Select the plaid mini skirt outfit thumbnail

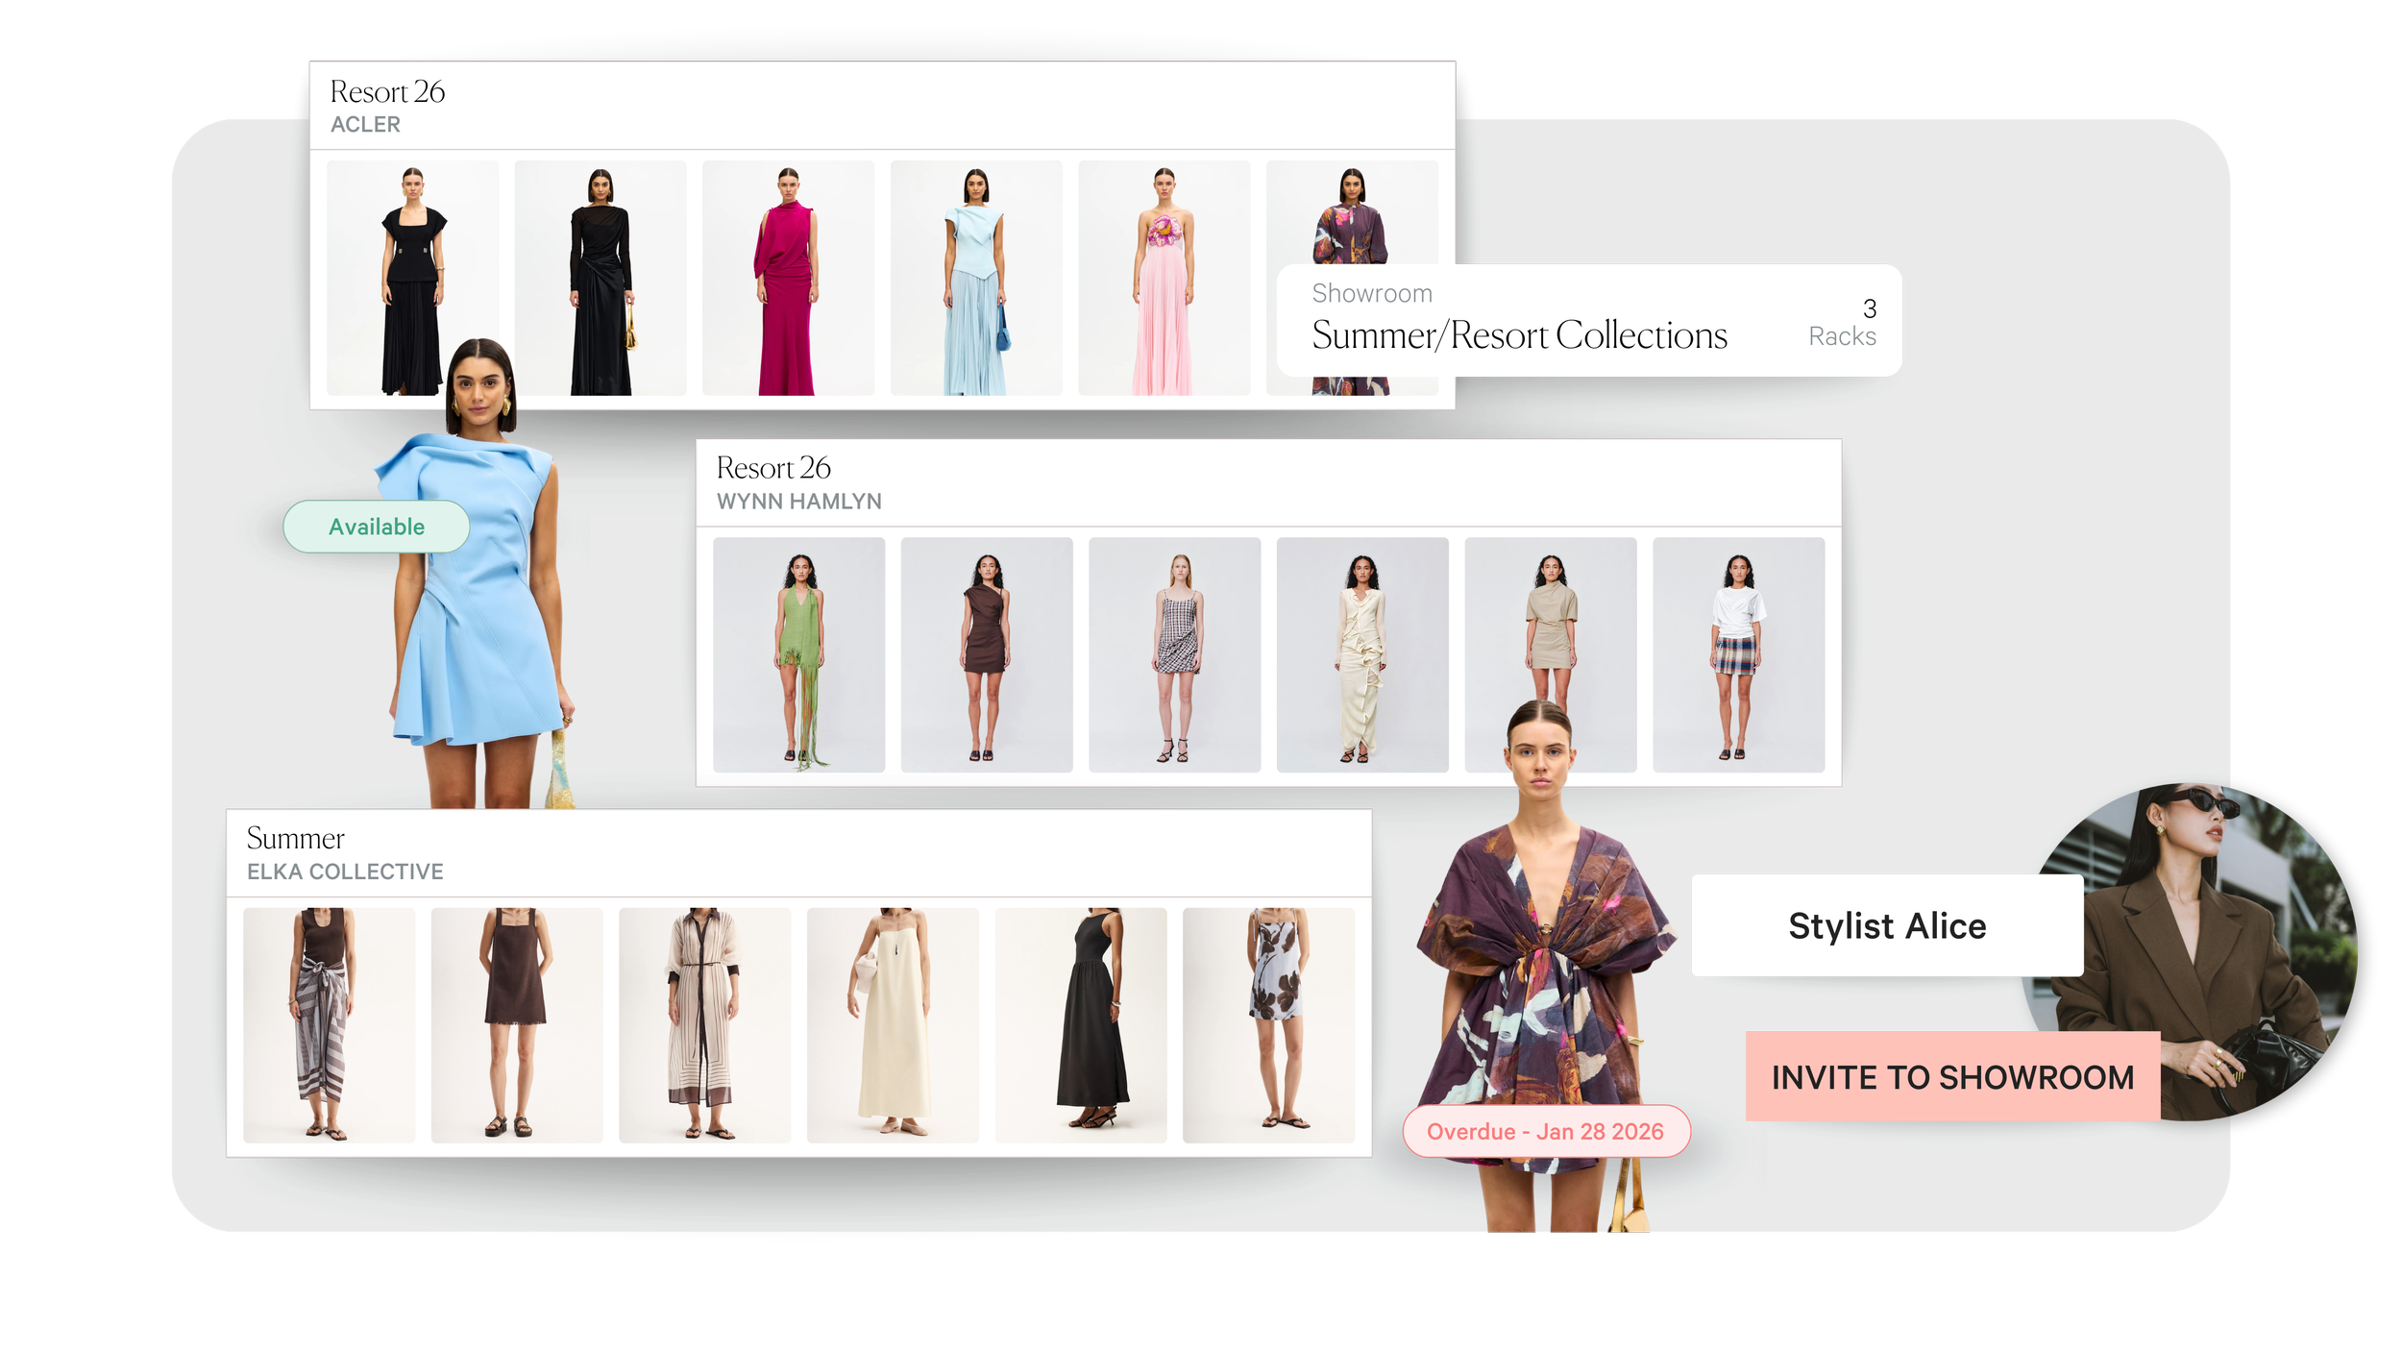(x=1737, y=654)
